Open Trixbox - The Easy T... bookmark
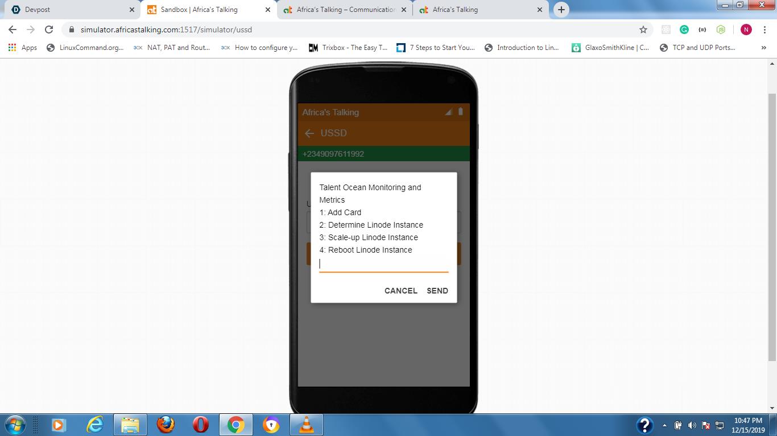 tap(348, 48)
